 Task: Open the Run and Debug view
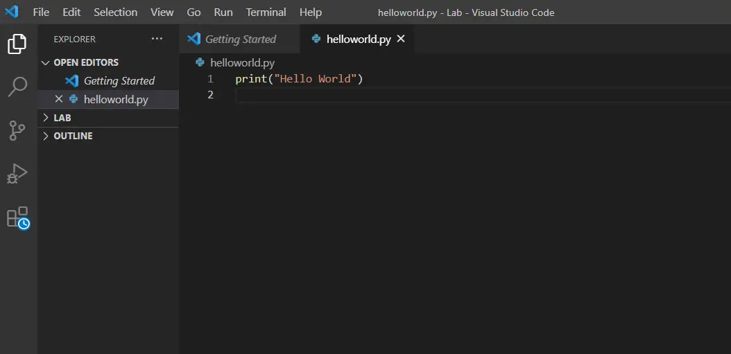tap(17, 174)
